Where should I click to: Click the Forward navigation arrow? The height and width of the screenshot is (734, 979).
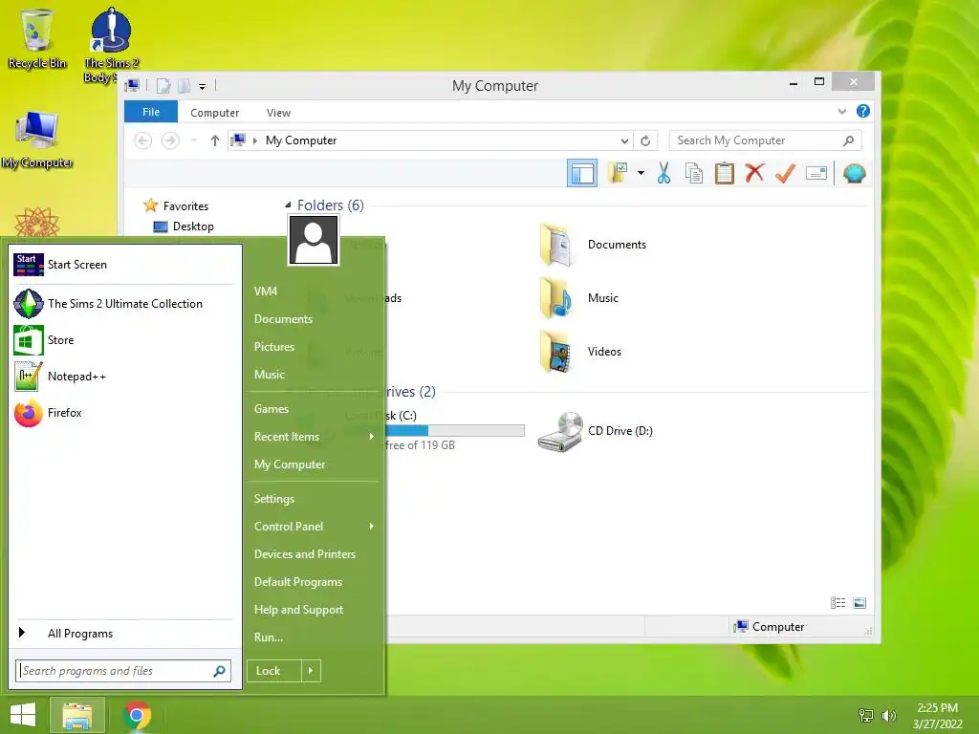click(x=170, y=140)
